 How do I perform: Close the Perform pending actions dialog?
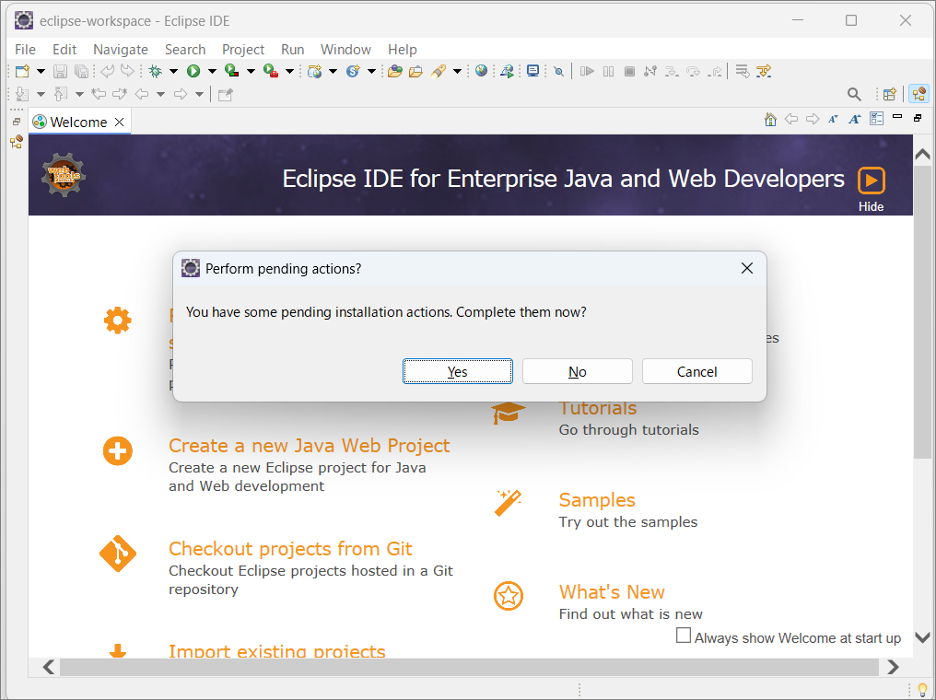(x=747, y=269)
